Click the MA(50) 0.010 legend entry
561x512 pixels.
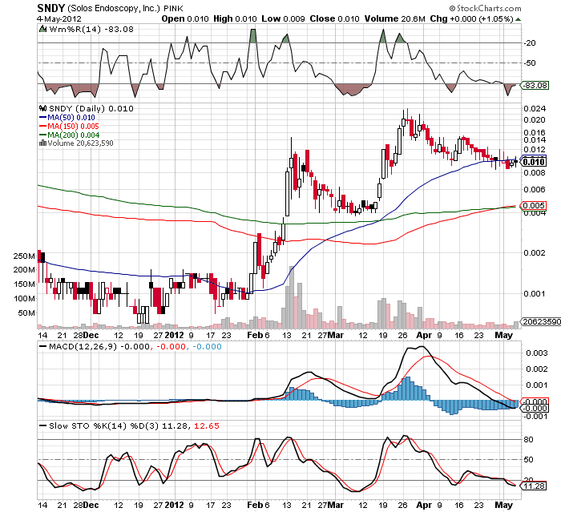67,117
